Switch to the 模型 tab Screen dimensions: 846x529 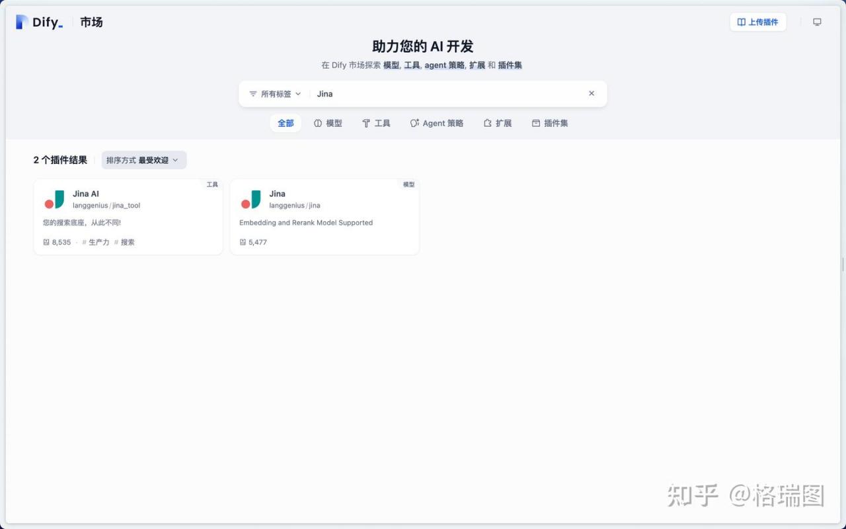pos(328,123)
